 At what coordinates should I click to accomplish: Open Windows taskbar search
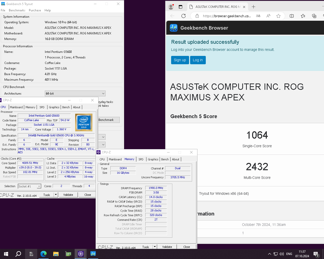click(18, 254)
